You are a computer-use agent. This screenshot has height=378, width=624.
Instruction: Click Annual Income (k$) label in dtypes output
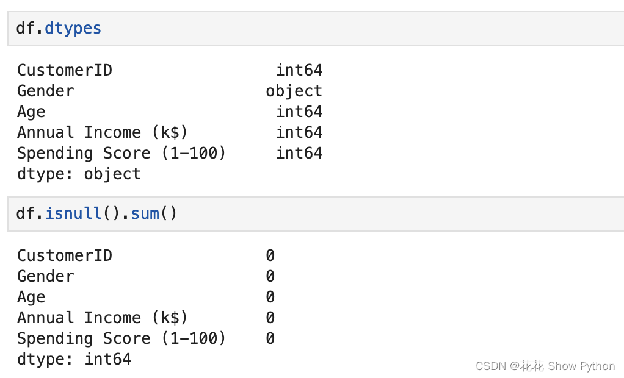pos(103,132)
